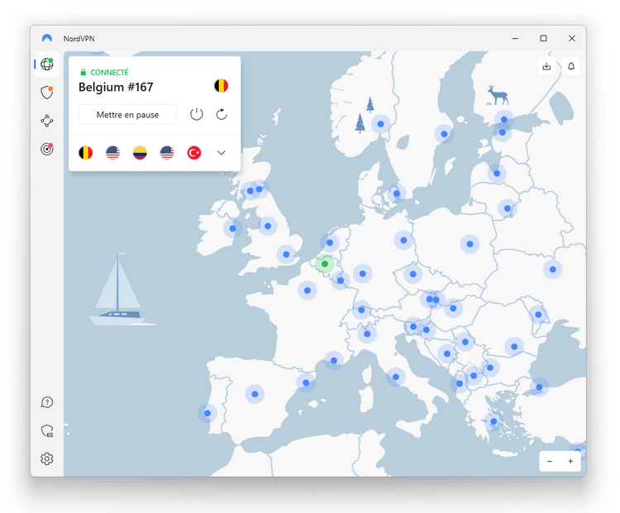Open the Meshnet icon in sidebar
Screen dimensions: 620x513
click(46, 121)
